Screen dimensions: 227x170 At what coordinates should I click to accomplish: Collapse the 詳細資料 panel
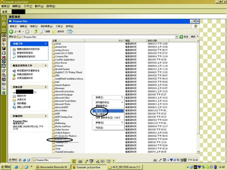tap(46, 116)
